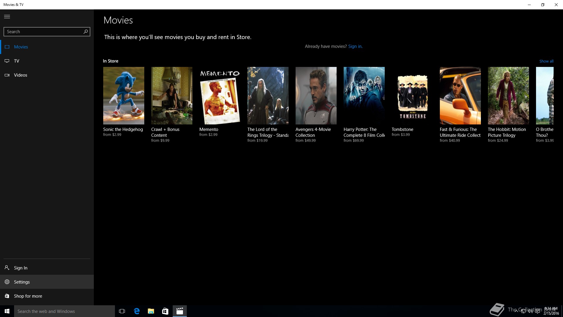Viewport: 563px width, 317px height.
Task: Open the Harry Potter collection poster
Action: tap(364, 96)
